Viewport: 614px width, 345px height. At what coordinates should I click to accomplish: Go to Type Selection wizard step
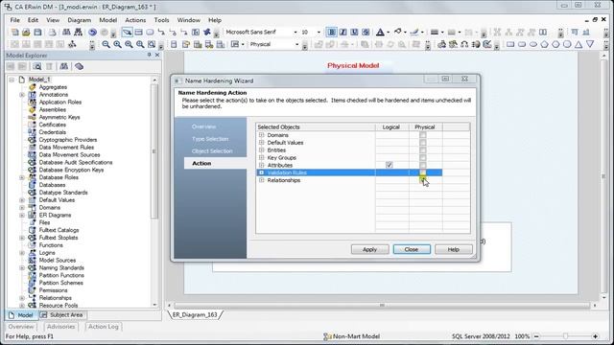click(210, 139)
